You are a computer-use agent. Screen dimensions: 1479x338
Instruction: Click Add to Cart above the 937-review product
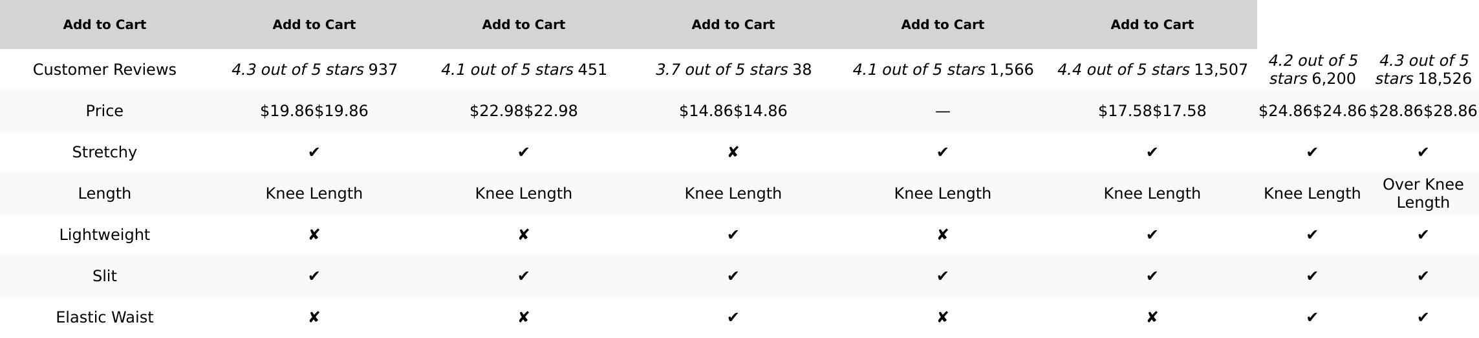pos(314,25)
